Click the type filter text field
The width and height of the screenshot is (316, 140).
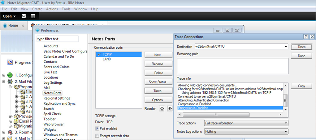[57, 39]
